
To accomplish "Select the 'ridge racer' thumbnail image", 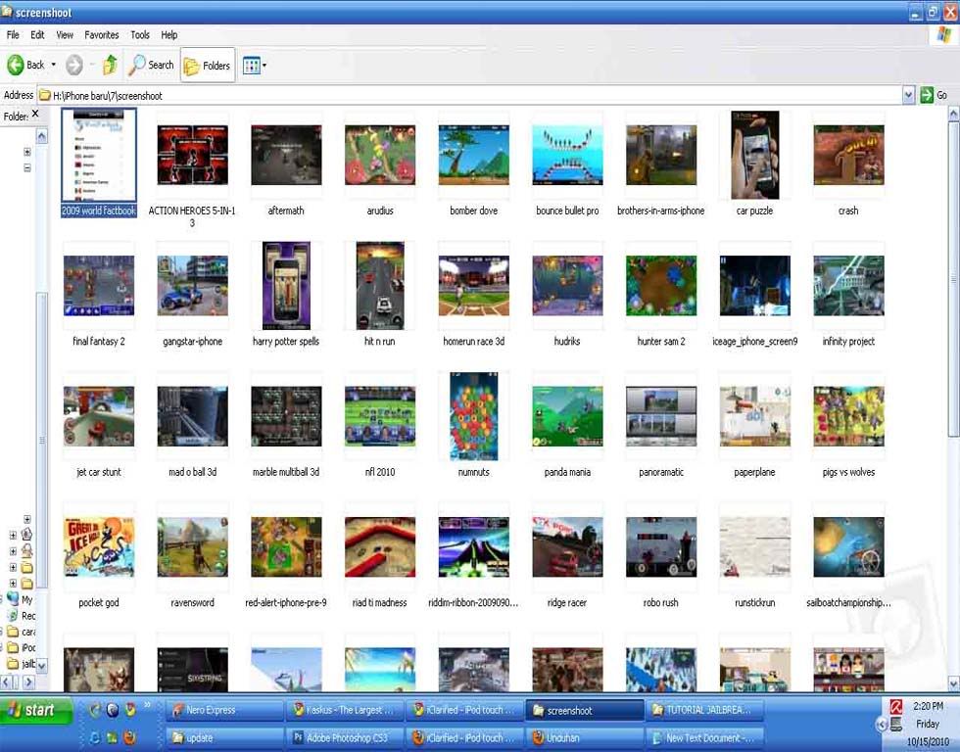I will [567, 547].
